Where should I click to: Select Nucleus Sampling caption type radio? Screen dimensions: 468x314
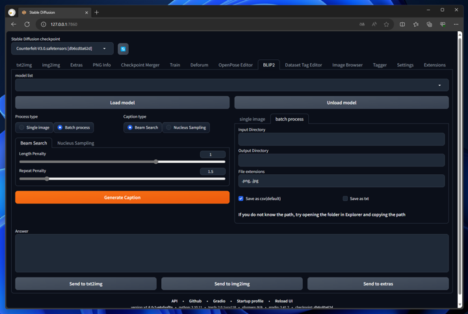click(x=186, y=127)
